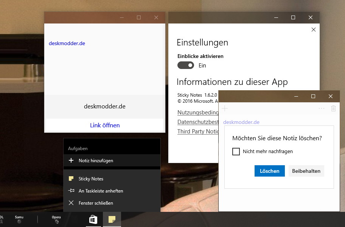The height and width of the screenshot is (227, 345).
Task: Minimize the left deskmodder note window
Action: 122,17
